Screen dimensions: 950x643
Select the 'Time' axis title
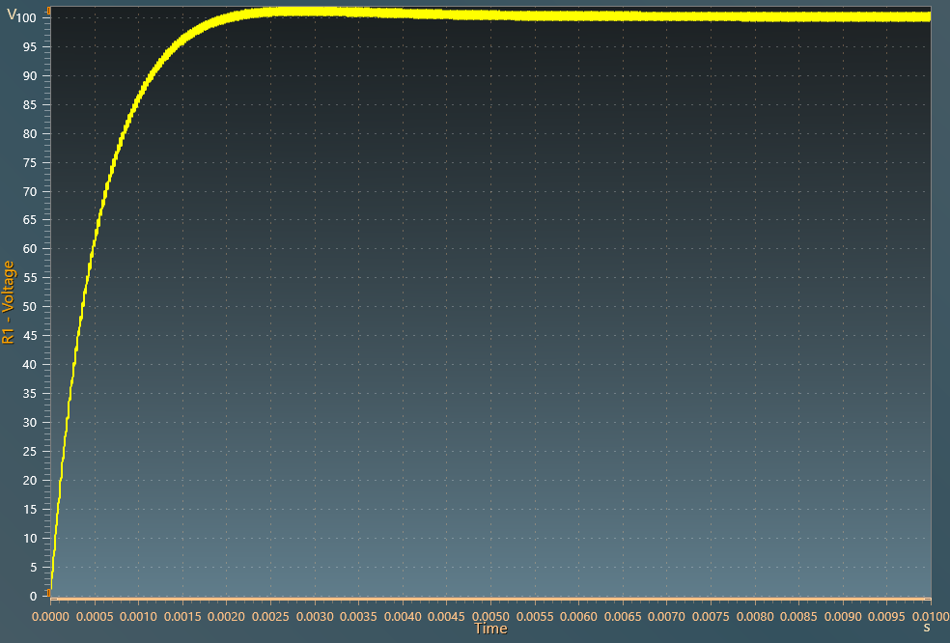coord(490,629)
